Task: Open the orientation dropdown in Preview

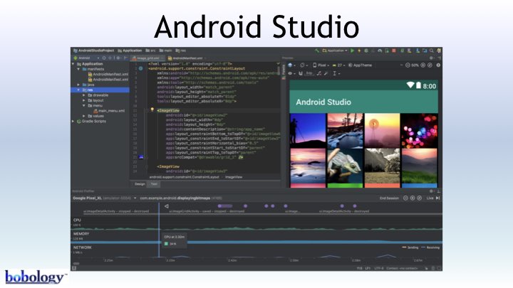Action: 304,65
